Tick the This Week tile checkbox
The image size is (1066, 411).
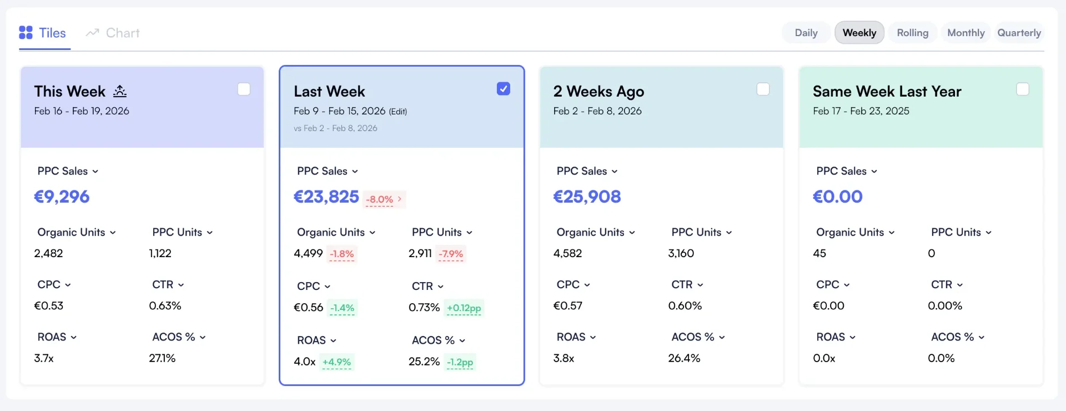coord(244,89)
